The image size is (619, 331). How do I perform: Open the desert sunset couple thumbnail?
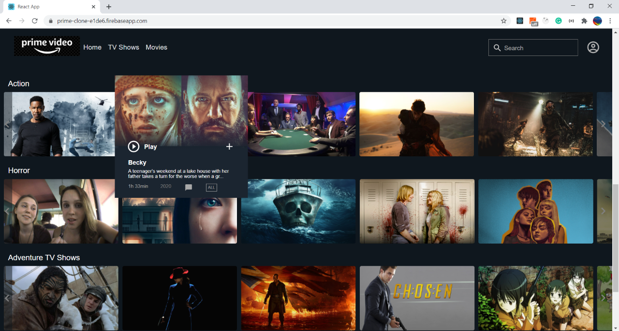coord(416,124)
